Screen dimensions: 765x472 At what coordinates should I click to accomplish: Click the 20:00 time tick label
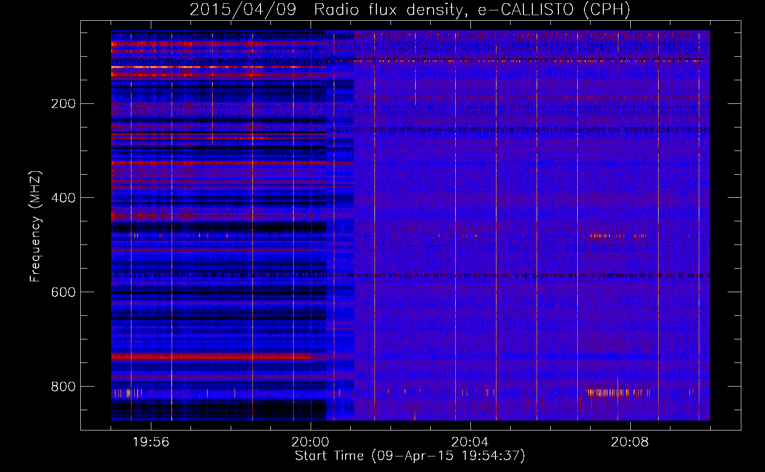310,442
